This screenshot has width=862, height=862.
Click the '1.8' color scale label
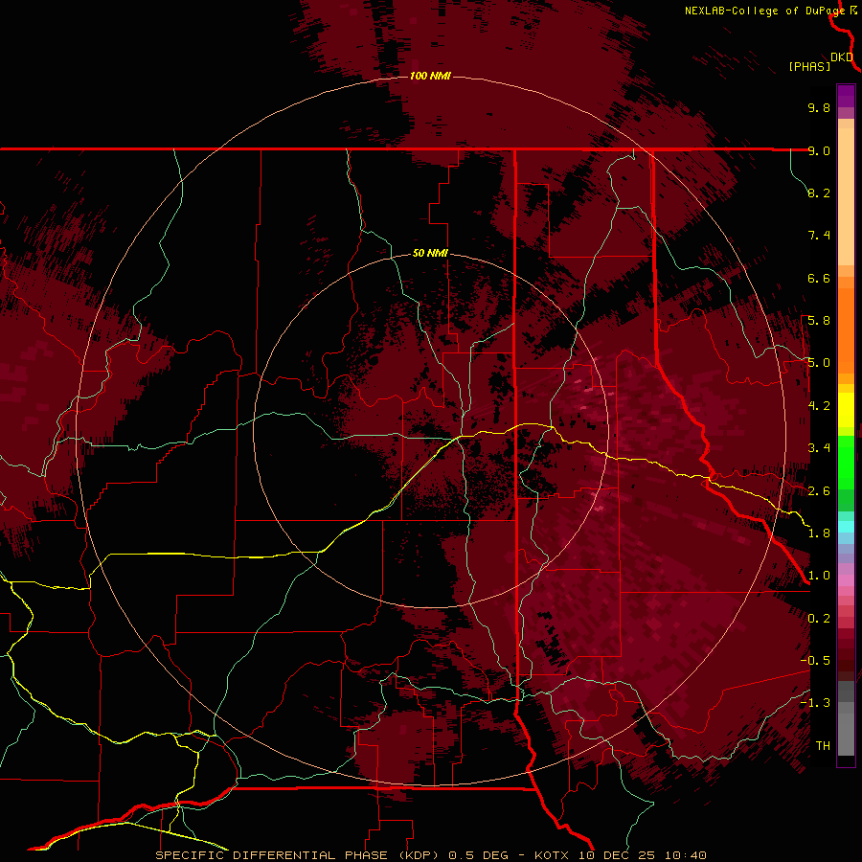(x=819, y=533)
